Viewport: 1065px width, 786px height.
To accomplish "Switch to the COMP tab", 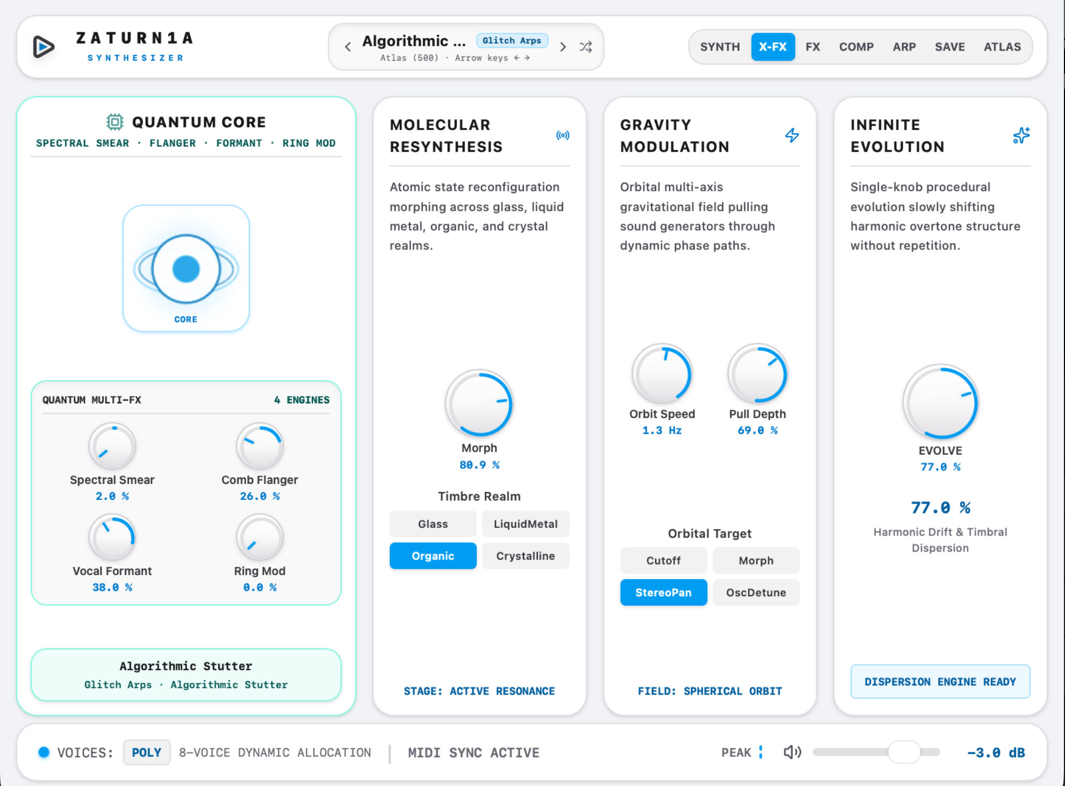I will pos(856,47).
